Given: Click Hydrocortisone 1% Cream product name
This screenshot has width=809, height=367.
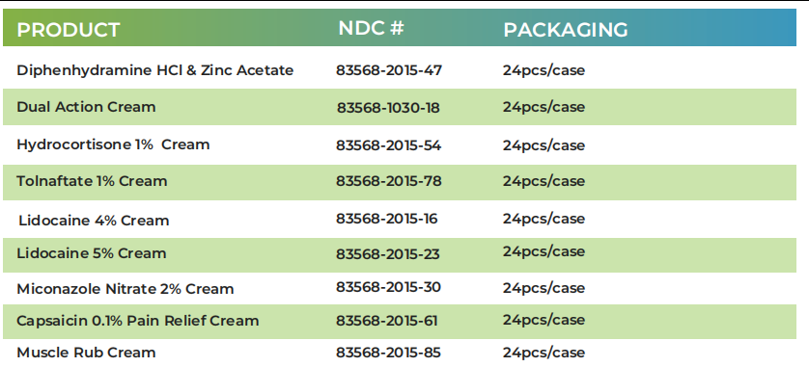Looking at the screenshot, I should click(113, 144).
